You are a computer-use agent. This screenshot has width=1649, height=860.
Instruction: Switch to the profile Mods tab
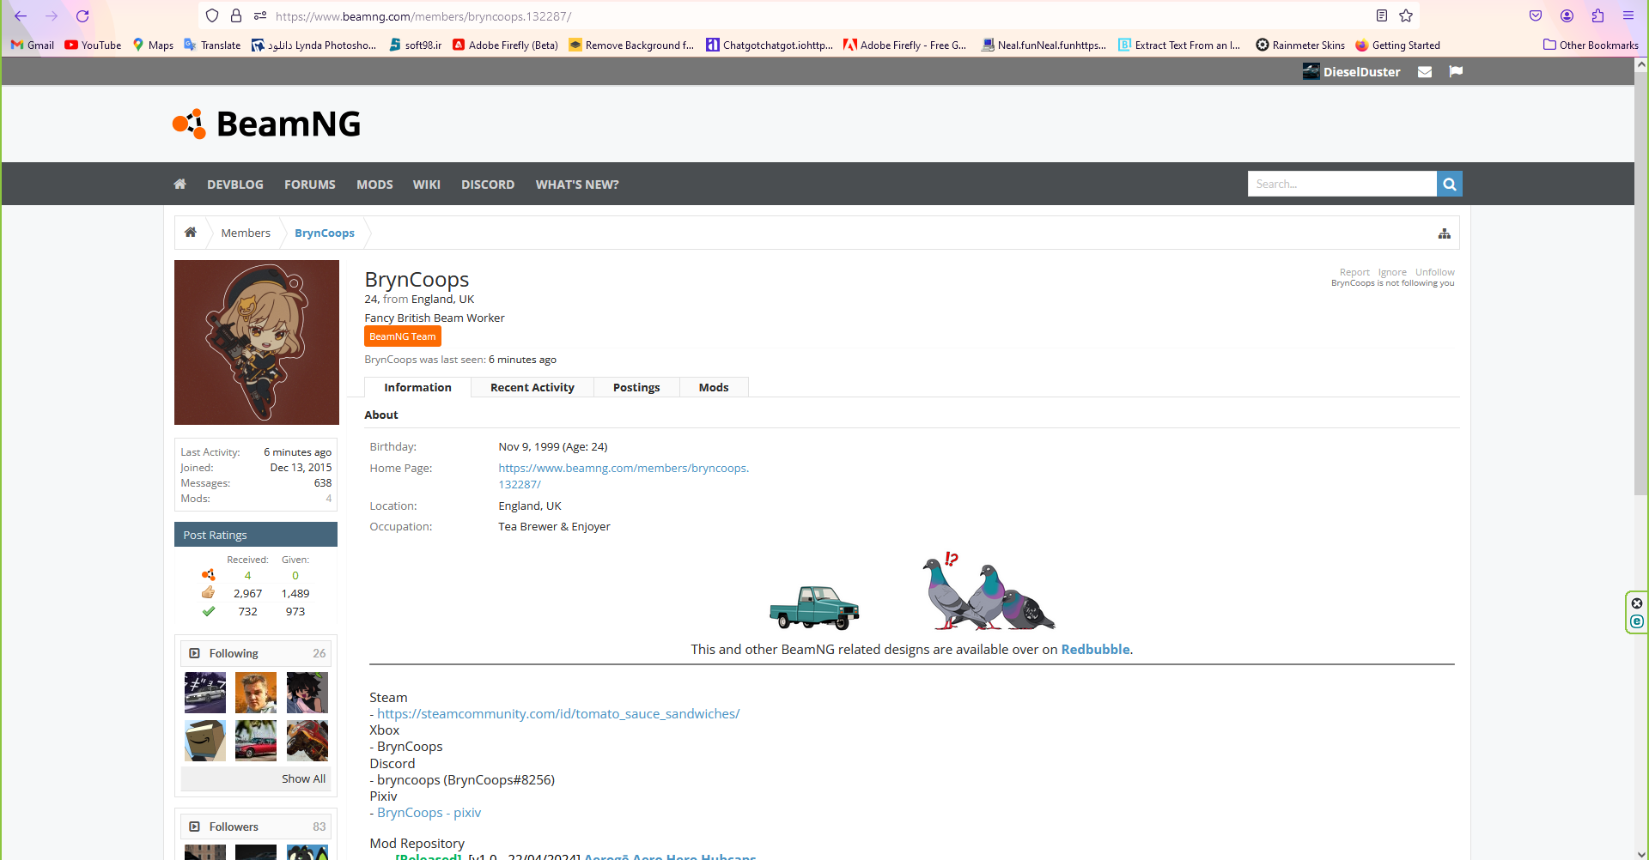(714, 387)
